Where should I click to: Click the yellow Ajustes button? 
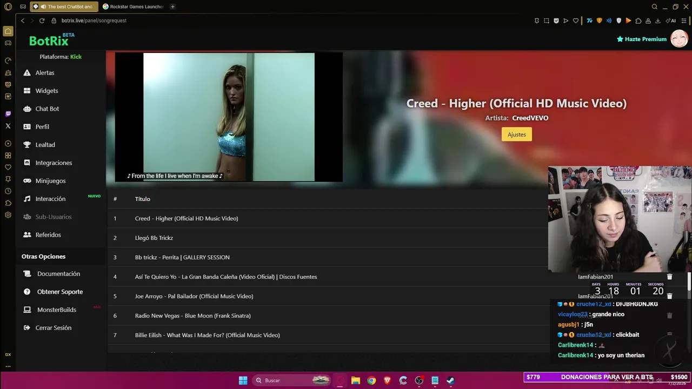click(x=517, y=135)
